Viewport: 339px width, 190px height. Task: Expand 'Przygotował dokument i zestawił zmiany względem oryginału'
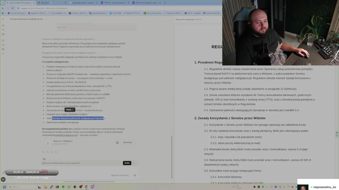pos(70,53)
